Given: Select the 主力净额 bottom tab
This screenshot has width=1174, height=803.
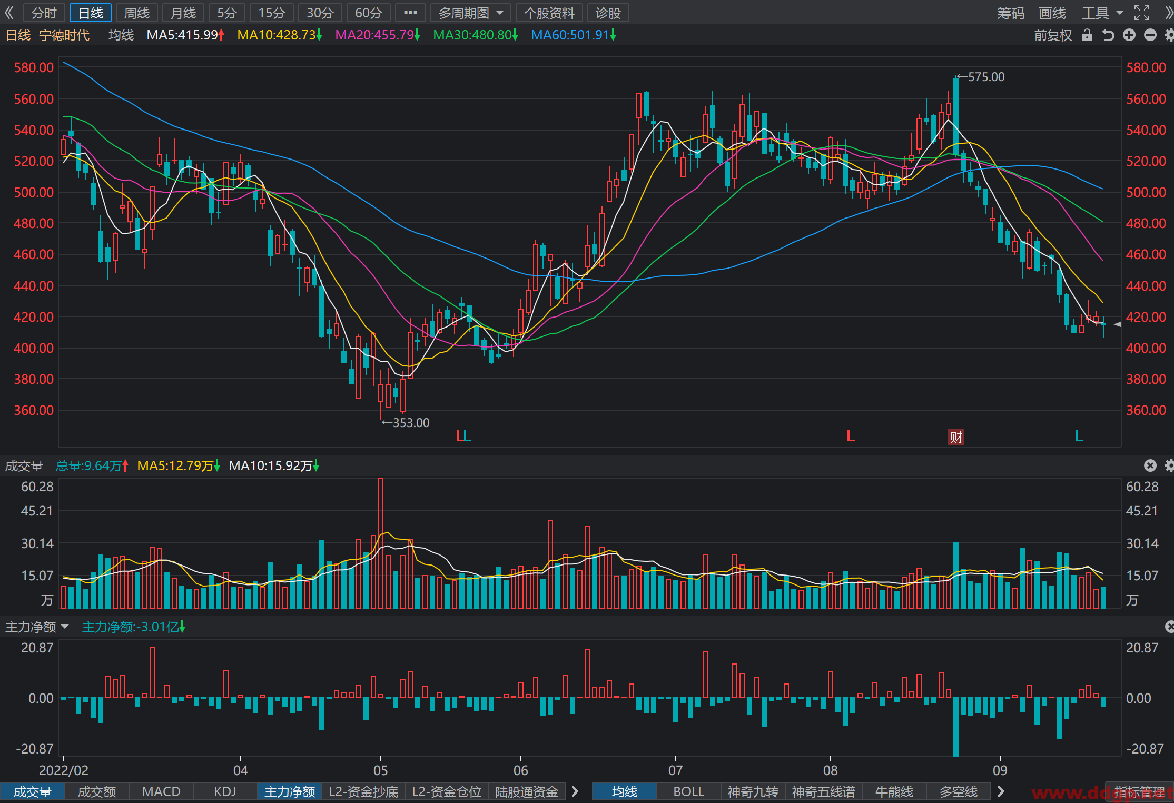Looking at the screenshot, I should click(x=290, y=791).
